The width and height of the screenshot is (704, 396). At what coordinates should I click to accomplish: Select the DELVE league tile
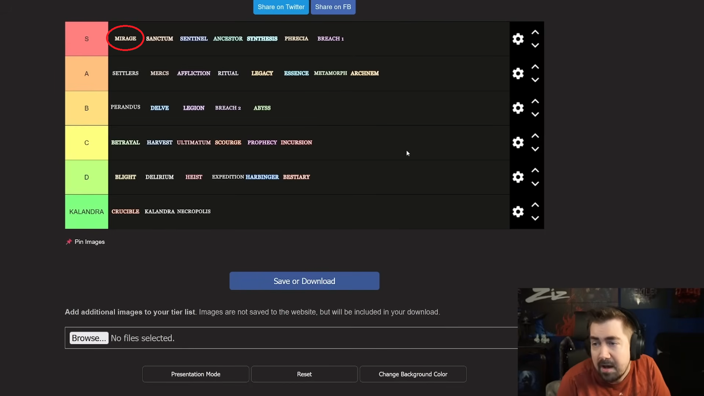click(x=160, y=108)
